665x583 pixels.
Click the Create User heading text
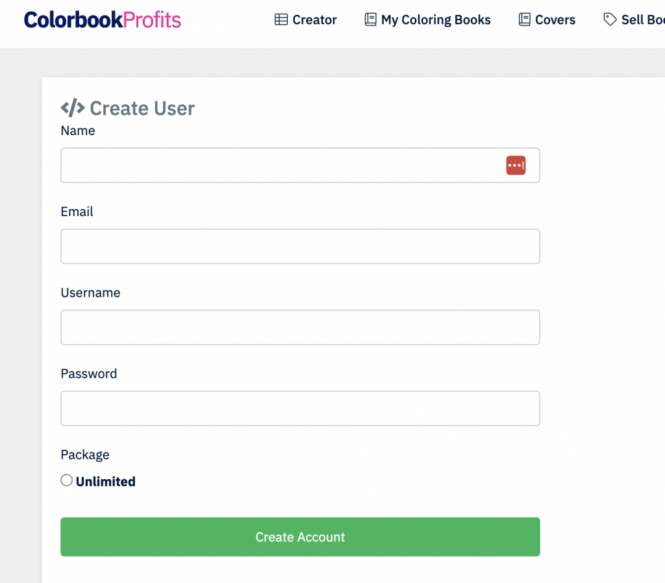coord(142,108)
